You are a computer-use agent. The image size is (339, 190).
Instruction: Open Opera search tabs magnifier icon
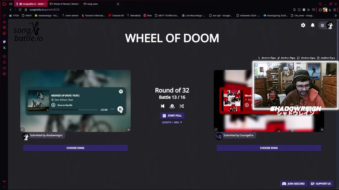[x=320, y=4]
